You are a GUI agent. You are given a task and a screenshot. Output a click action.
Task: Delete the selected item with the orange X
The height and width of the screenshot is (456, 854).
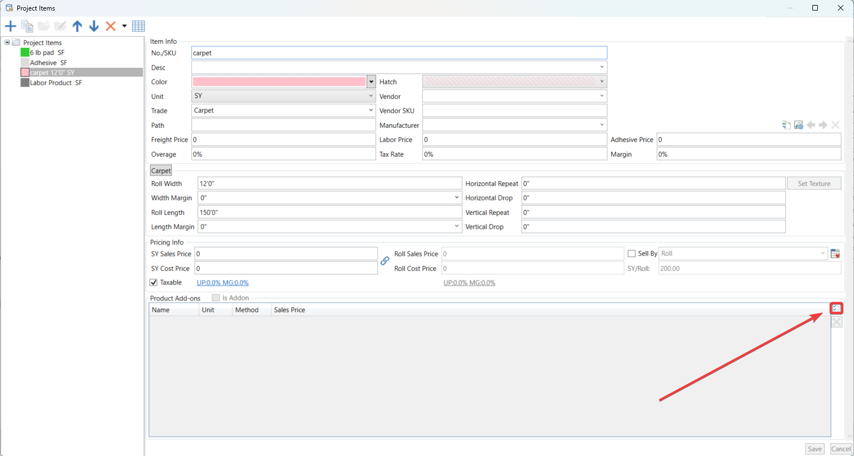(x=111, y=26)
